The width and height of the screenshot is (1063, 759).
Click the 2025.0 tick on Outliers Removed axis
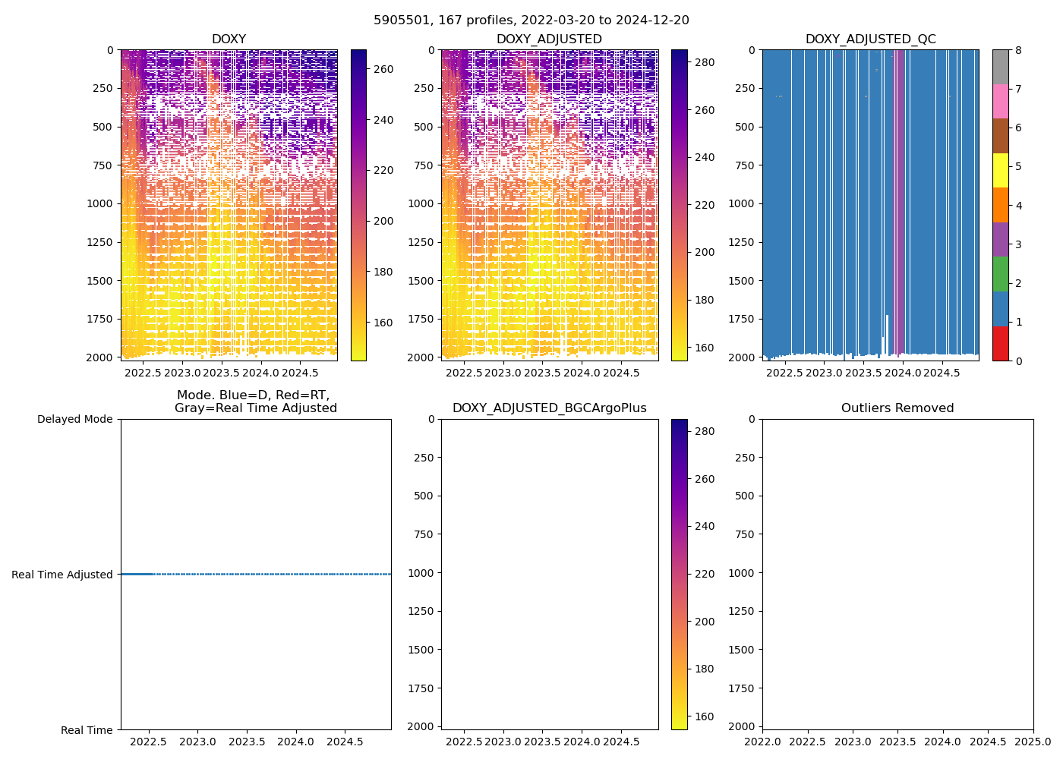1033,742
